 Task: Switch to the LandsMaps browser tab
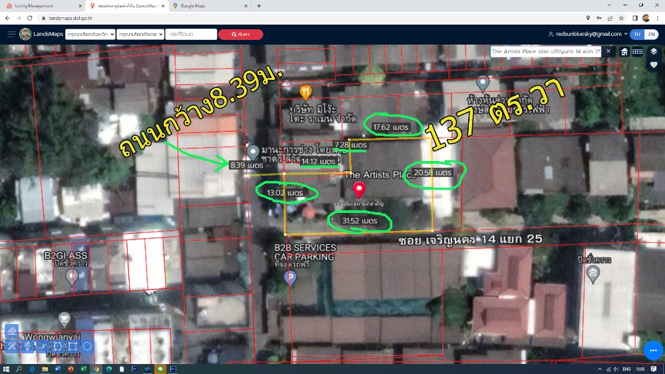[x=126, y=6]
